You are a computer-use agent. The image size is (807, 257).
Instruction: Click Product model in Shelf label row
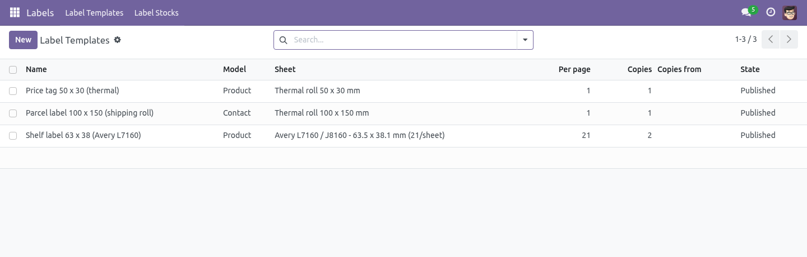tap(237, 135)
